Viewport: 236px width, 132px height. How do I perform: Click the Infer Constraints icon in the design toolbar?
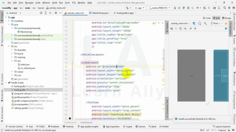click(x=185, y=29)
